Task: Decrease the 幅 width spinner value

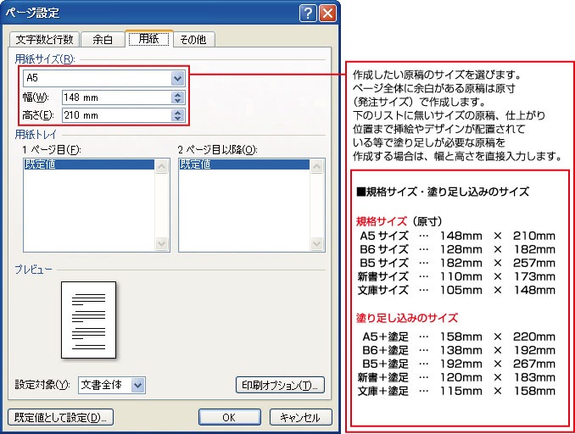Action: [x=177, y=101]
